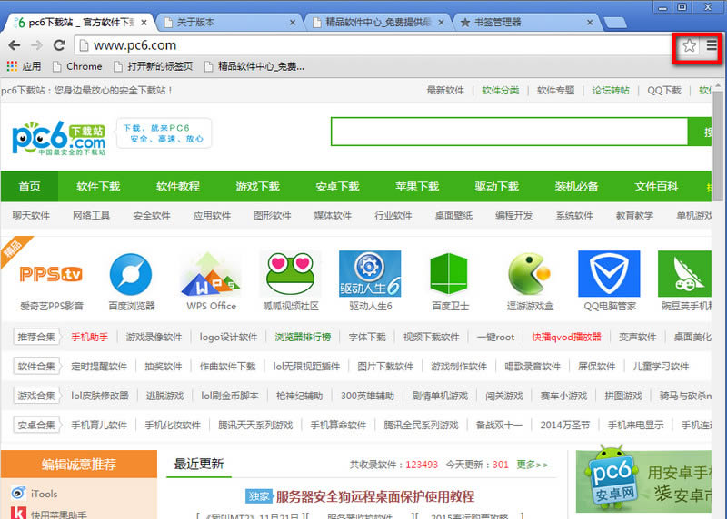This screenshot has width=727, height=519.
Task: Click the WPS Office app icon
Action: click(x=211, y=274)
